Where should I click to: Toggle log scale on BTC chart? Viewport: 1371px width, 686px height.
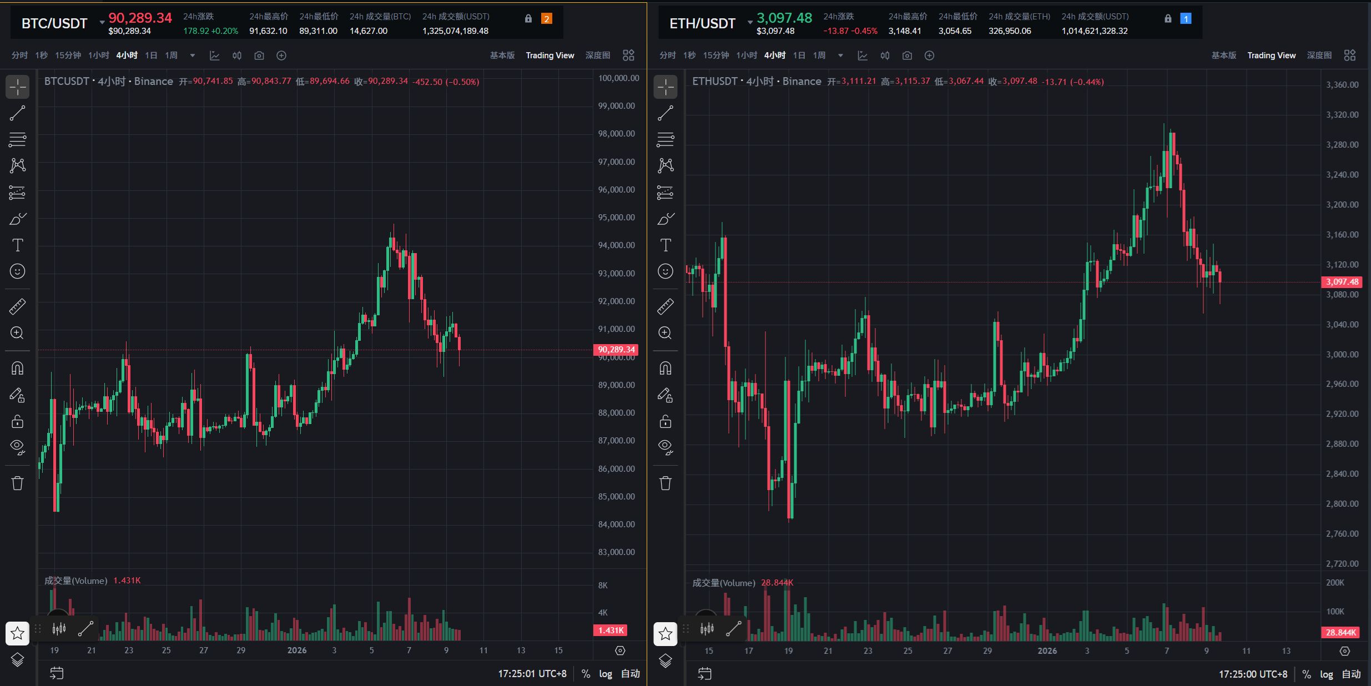point(605,674)
